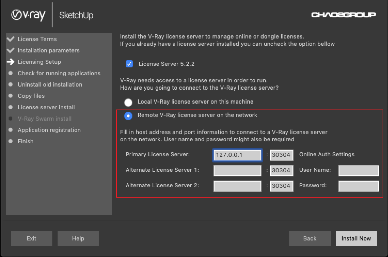388x257 pixels.
Task: Click the Alternate License Server 1 port field
Action: (281, 171)
